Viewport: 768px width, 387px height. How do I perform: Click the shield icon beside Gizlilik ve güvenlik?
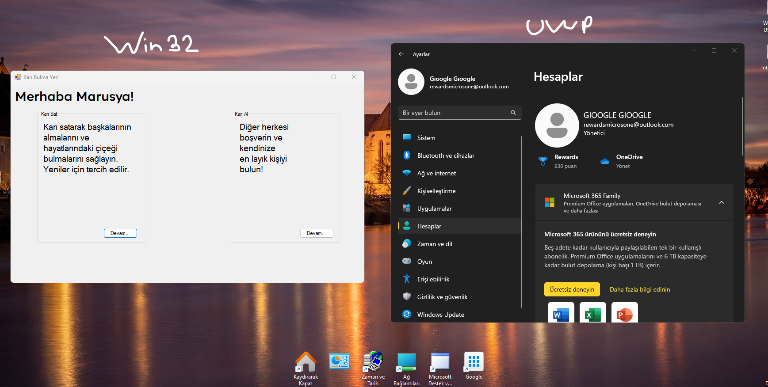(407, 296)
